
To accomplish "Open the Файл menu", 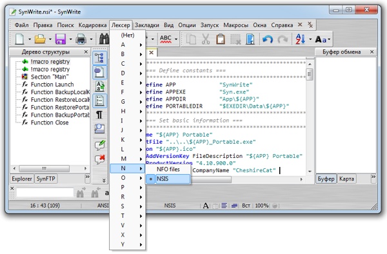I will (21, 25).
